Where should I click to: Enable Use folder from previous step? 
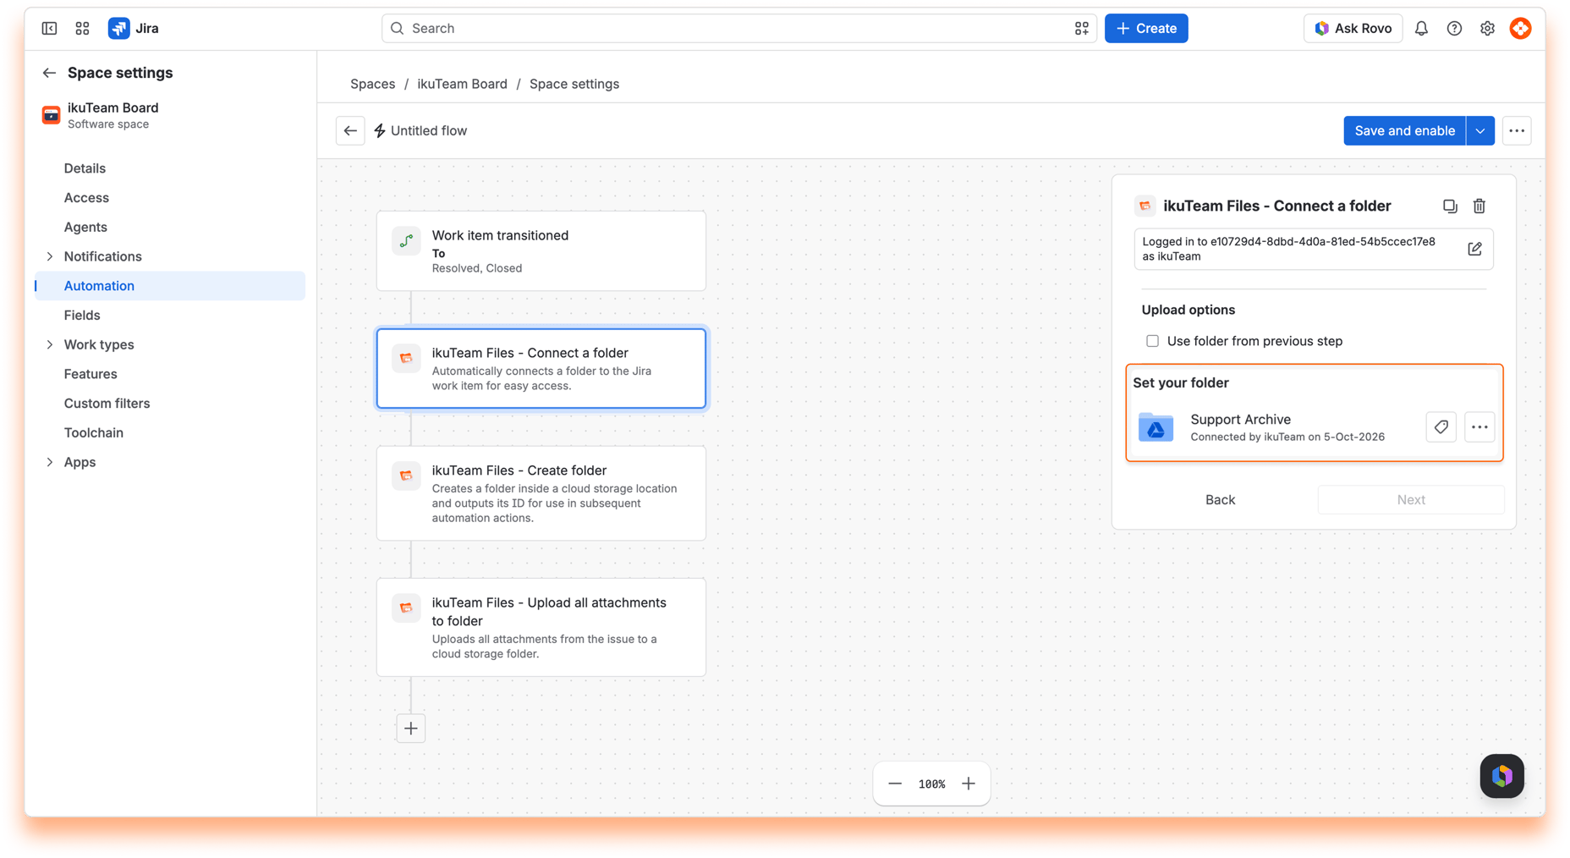(x=1152, y=341)
